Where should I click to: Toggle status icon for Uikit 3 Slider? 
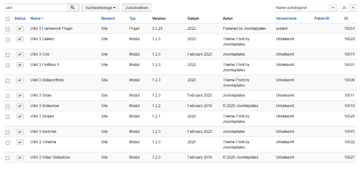click(20, 96)
